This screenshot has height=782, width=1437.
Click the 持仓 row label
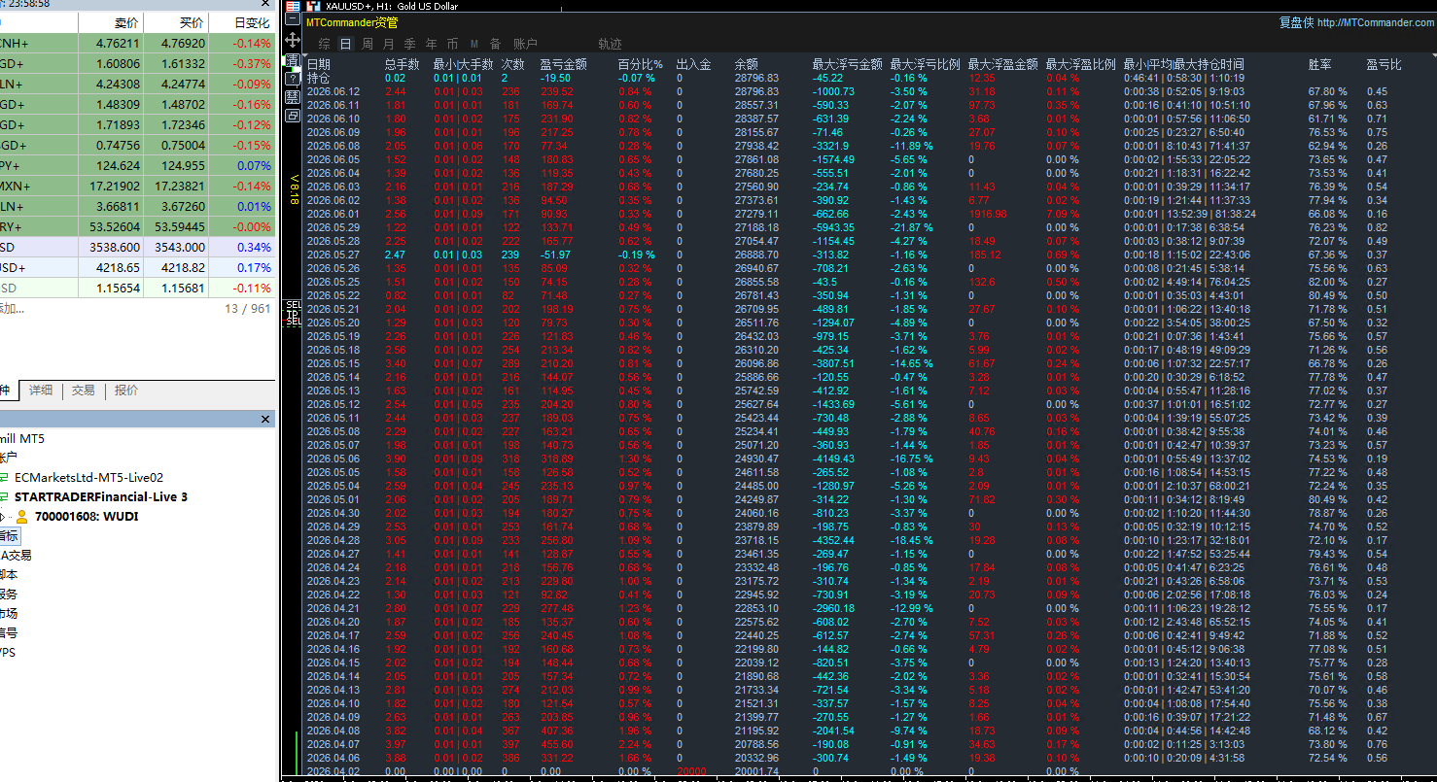(x=319, y=78)
